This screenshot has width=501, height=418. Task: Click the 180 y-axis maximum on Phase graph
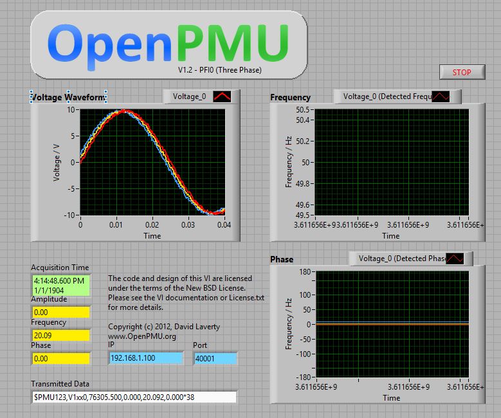(x=305, y=271)
